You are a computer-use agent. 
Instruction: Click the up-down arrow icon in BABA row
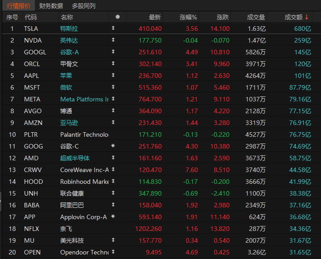pos(113,205)
